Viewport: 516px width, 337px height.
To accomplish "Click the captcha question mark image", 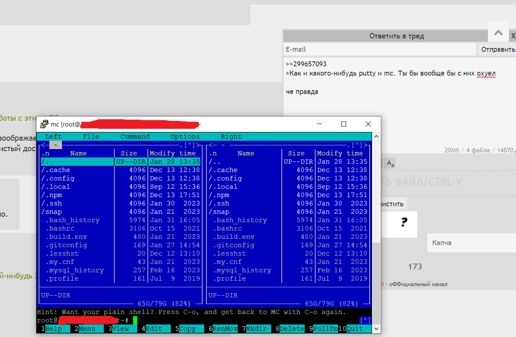I will pyautogui.click(x=403, y=223).
